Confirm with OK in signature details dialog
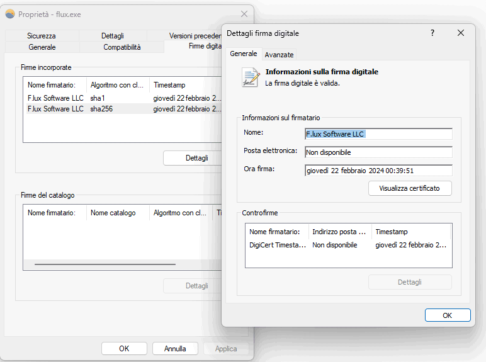 448,315
